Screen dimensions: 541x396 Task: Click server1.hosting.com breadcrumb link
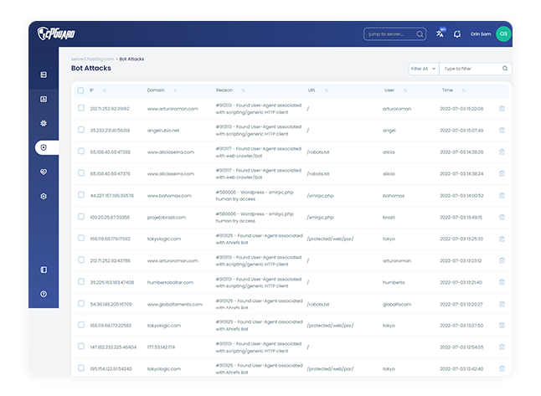92,59
